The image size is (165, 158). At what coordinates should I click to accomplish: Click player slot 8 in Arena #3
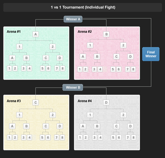62,137
